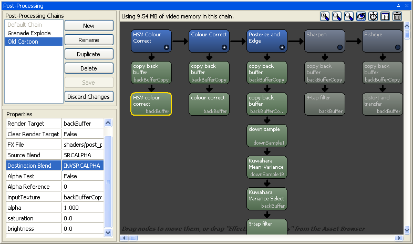The image size is (413, 244).
Task: Select the Kuwahara Mean-Variance node
Action: [267, 167]
